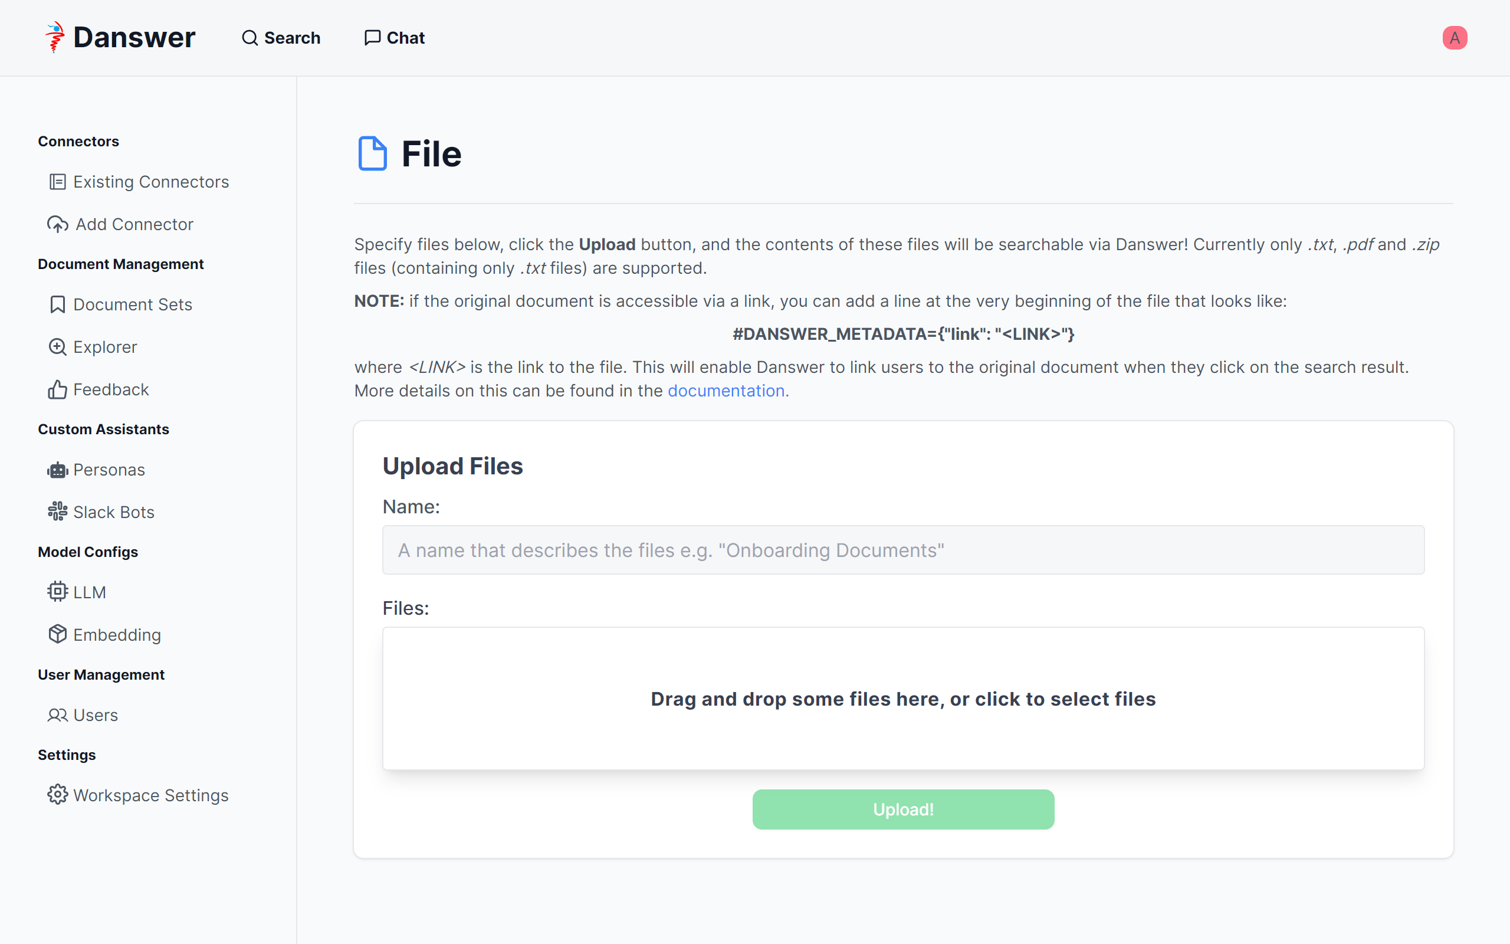Click the drag and drop files area
This screenshot has width=1510, height=944.
coord(903,699)
